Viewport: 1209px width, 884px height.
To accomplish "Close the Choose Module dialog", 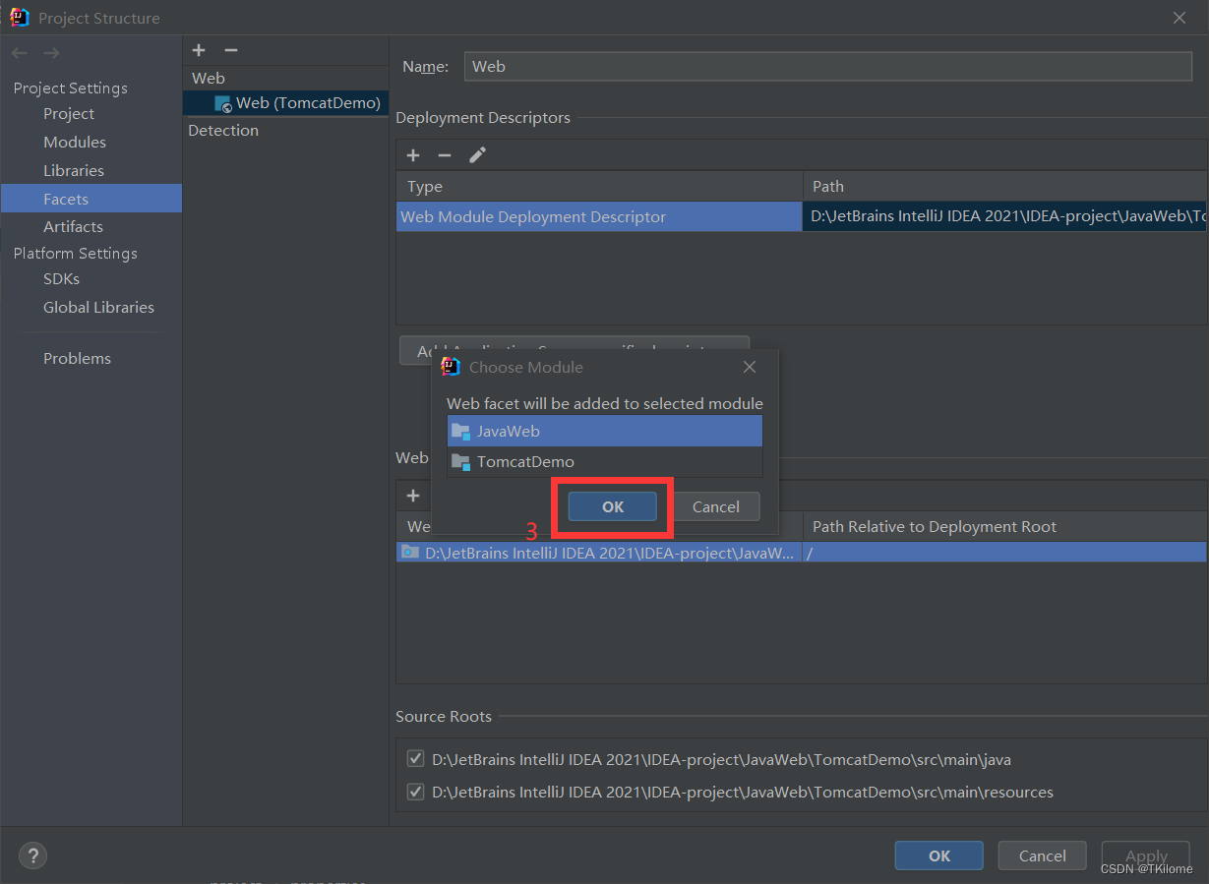I will (750, 367).
